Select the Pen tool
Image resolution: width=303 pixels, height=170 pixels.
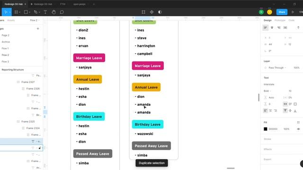click(36, 12)
